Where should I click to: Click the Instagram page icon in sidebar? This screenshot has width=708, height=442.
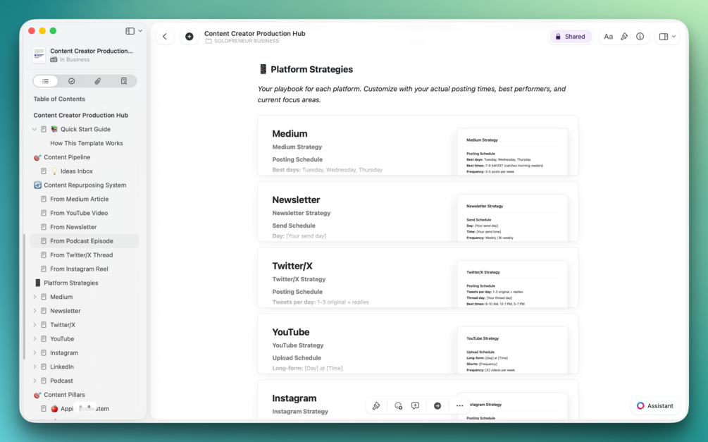44,353
